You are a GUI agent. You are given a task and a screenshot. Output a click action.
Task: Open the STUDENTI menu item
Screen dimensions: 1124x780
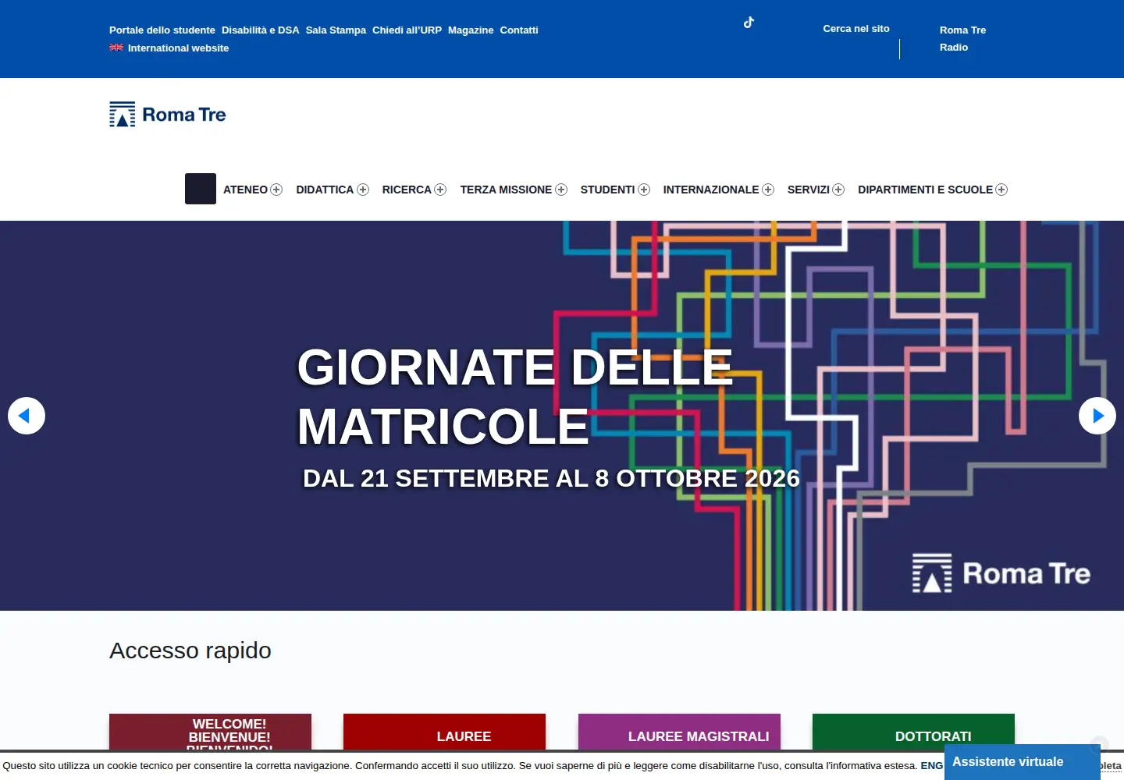tap(607, 190)
